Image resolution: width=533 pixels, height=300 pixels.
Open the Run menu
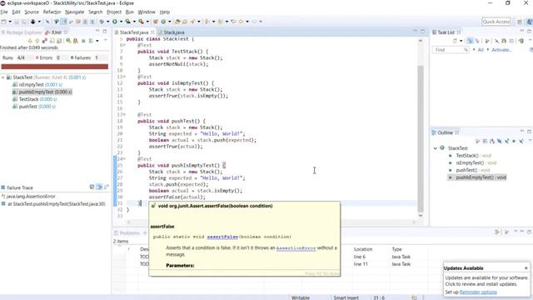tap(130, 12)
